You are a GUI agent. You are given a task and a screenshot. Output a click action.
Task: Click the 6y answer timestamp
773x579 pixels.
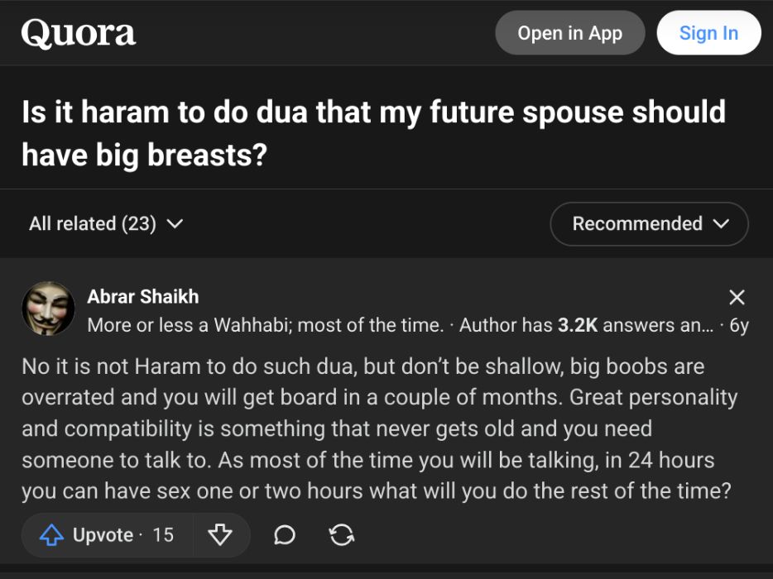(x=738, y=325)
